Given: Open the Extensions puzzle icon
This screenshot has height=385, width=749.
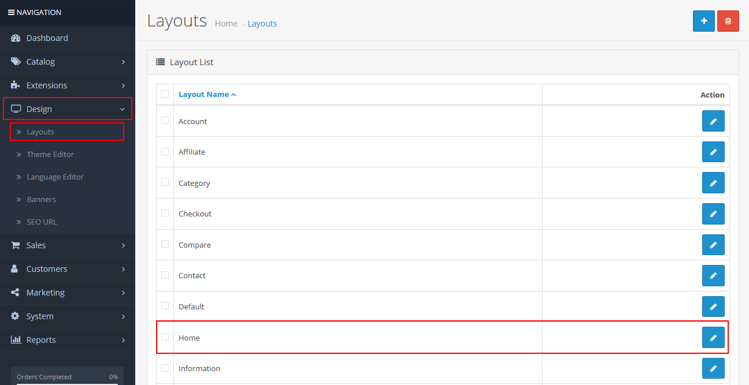Looking at the screenshot, I should [14, 85].
